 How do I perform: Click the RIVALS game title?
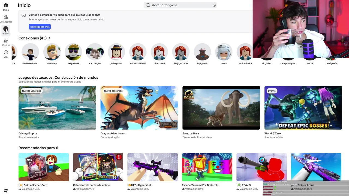(243, 185)
